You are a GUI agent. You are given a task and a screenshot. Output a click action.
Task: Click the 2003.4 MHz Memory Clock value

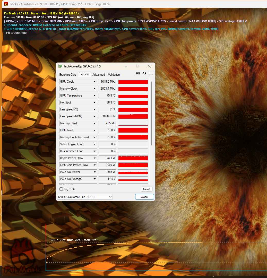[x=107, y=89]
